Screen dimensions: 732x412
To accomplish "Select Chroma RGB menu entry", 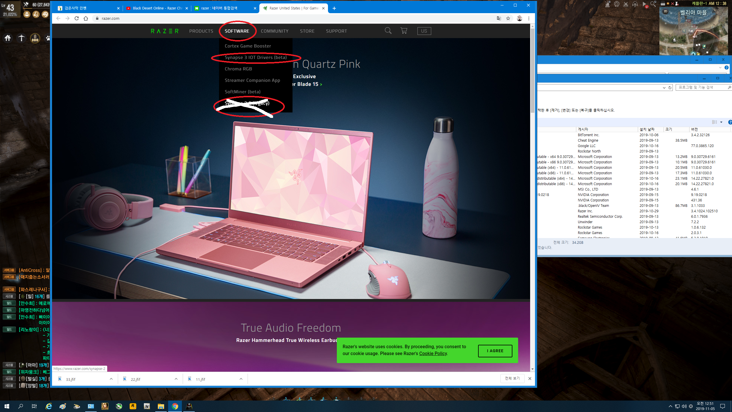I will 238,69.
